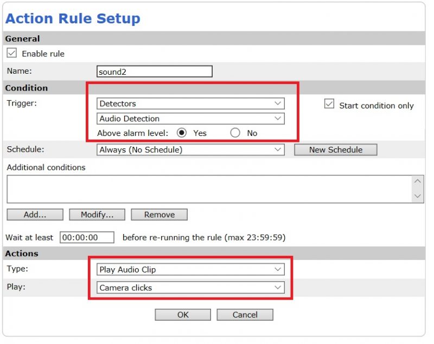This screenshot has height=344, width=434.
Task: Click the Additional conditions scroll down arrow
Action: [x=417, y=196]
